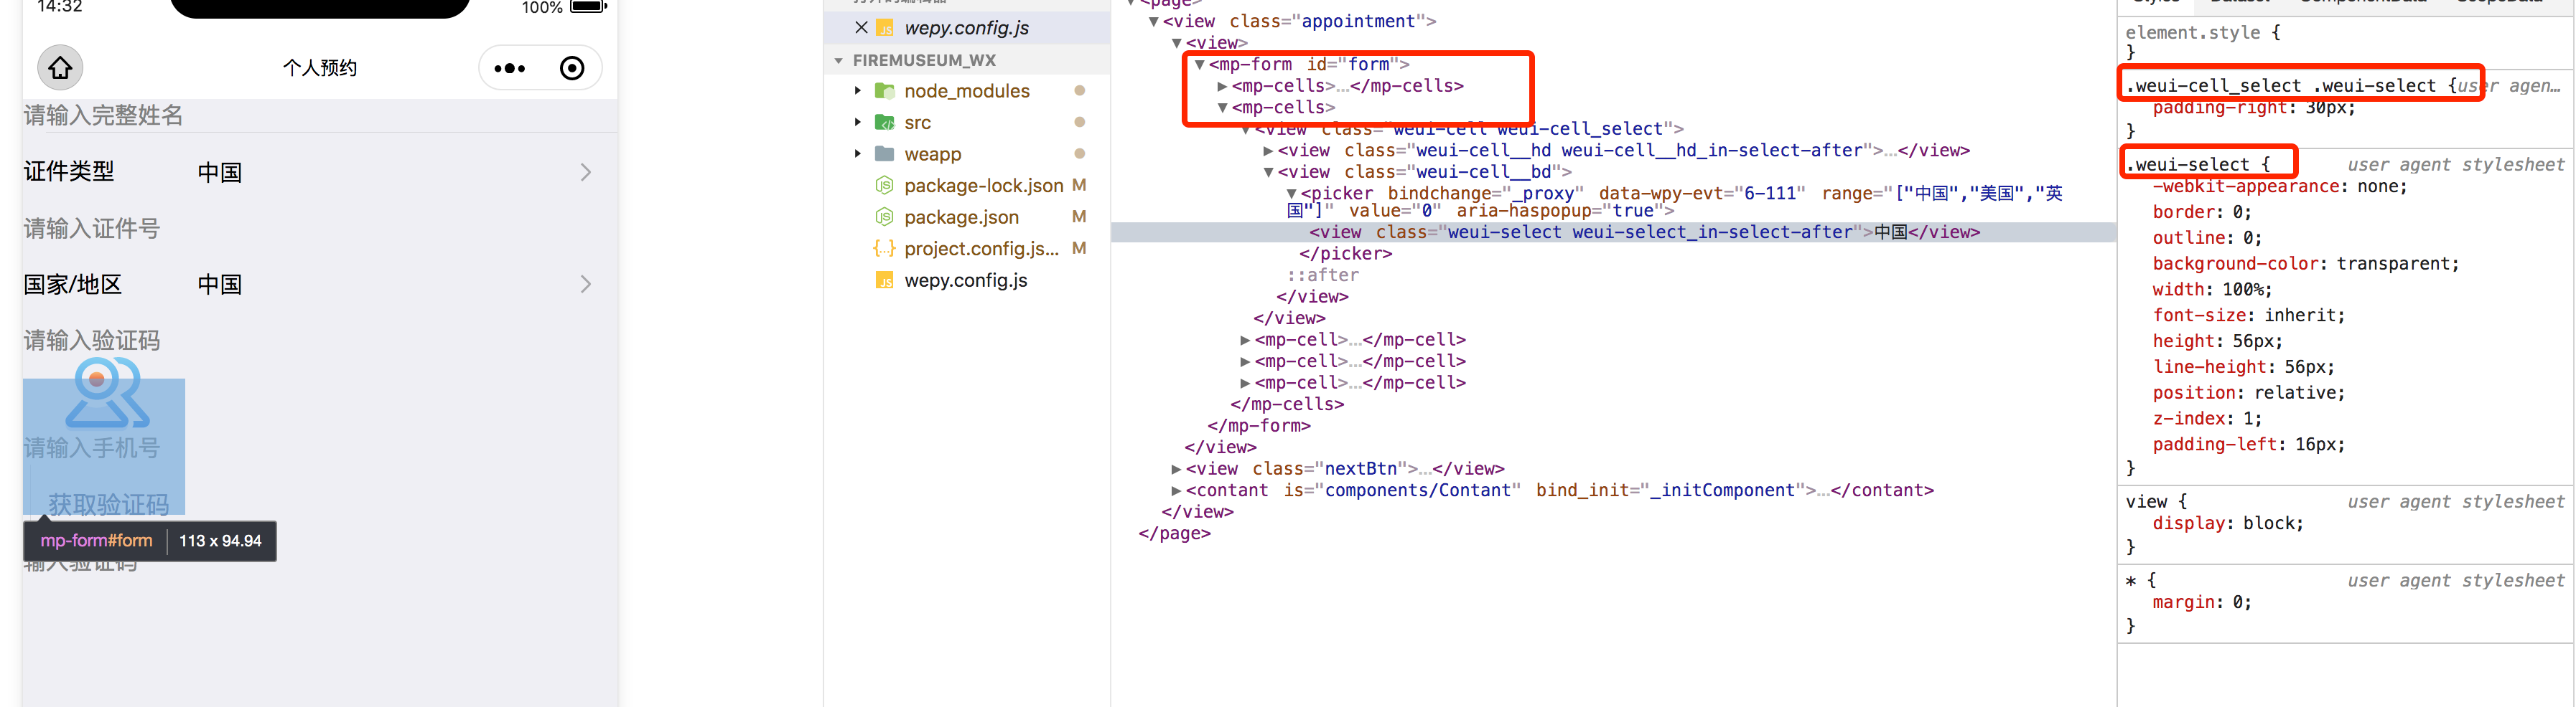
Task: Click the weapp folder icon
Action: [884, 153]
